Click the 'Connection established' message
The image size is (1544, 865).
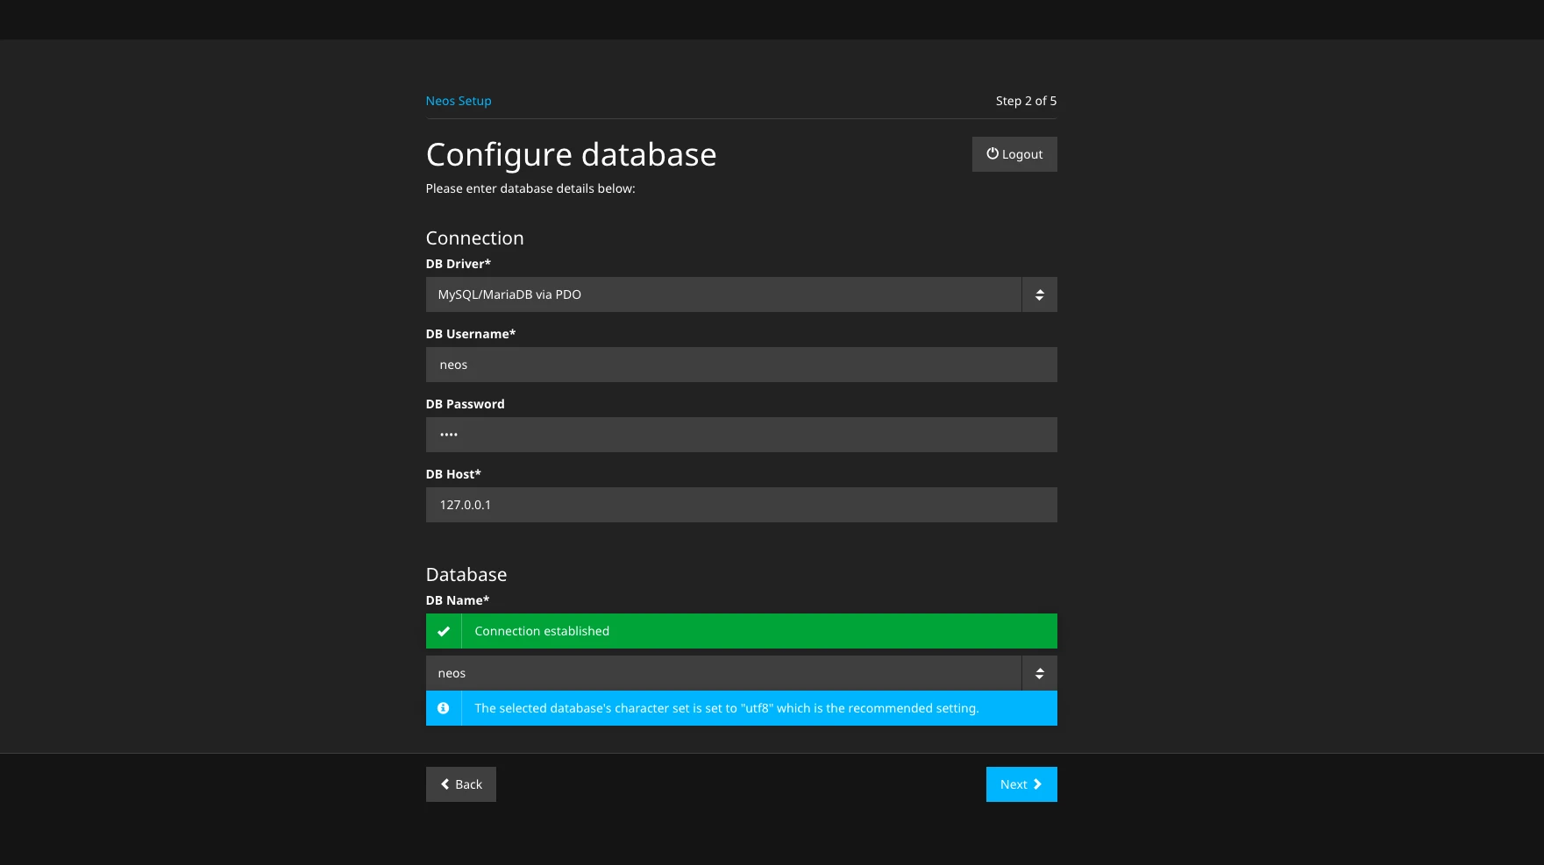coord(542,631)
